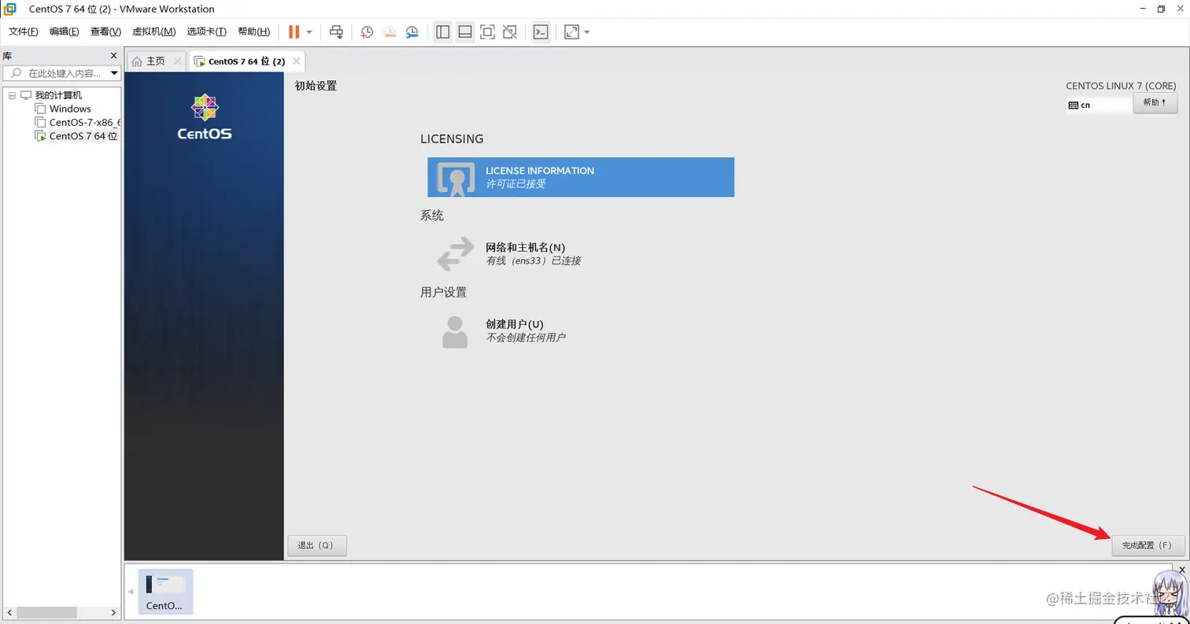Enter full screen mode icon
Image resolution: width=1190 pixels, height=624 pixels.
tap(487, 31)
